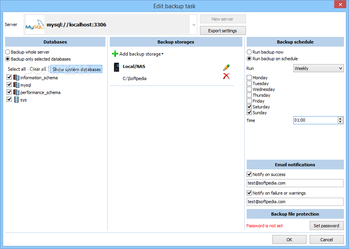Toggle Notify on success checkbox

(x=249, y=174)
